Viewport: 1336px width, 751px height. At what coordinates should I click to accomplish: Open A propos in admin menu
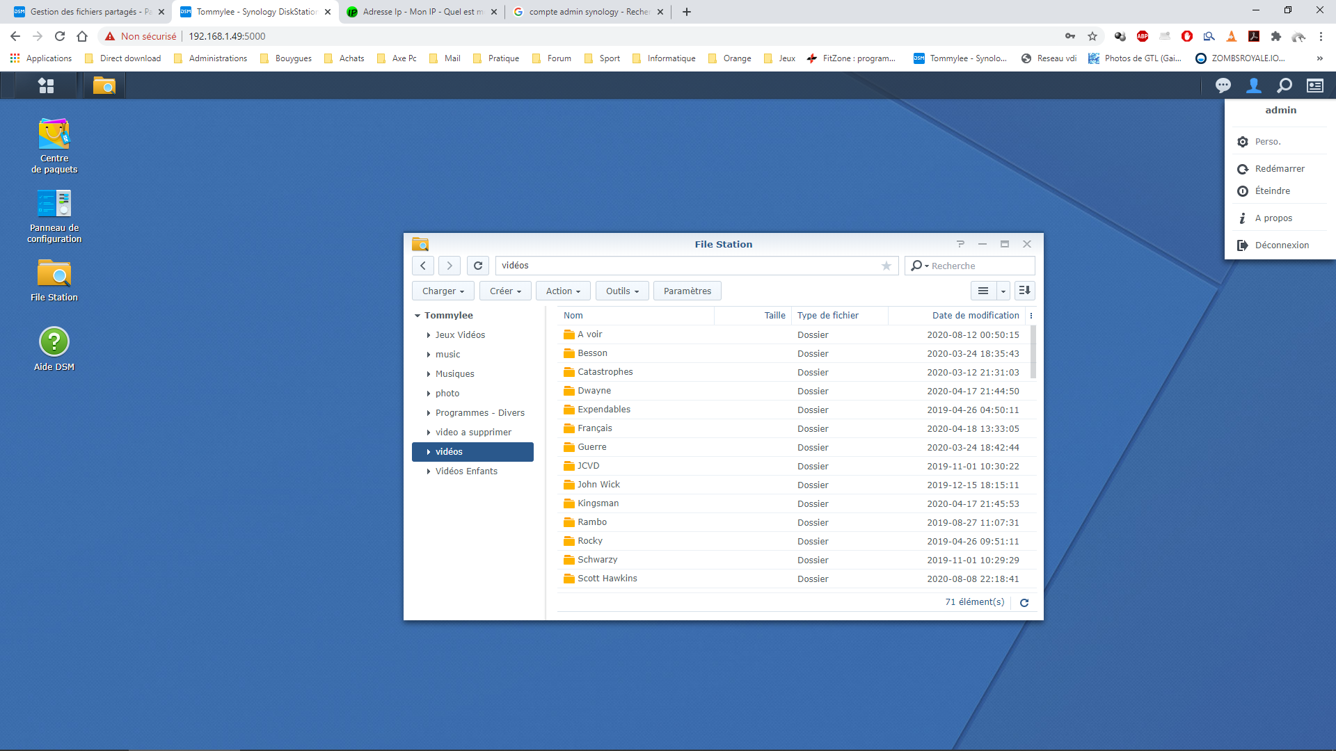[x=1280, y=218]
